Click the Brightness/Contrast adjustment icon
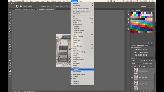 pyautogui.click(x=136, y=50)
